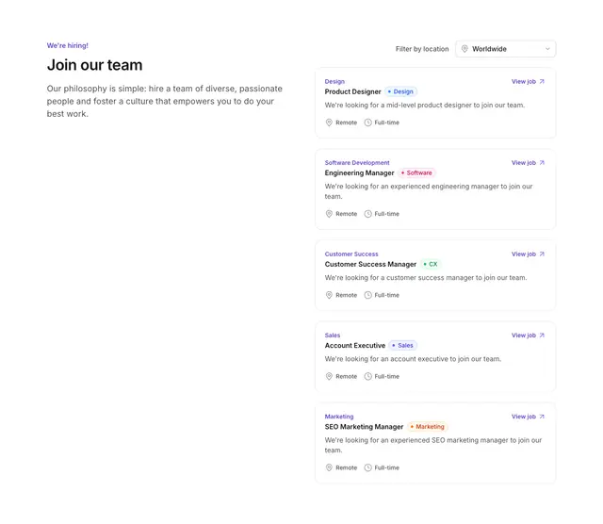Click the map pin icon in the location filter
Screen dimensions: 603x524
(464, 49)
